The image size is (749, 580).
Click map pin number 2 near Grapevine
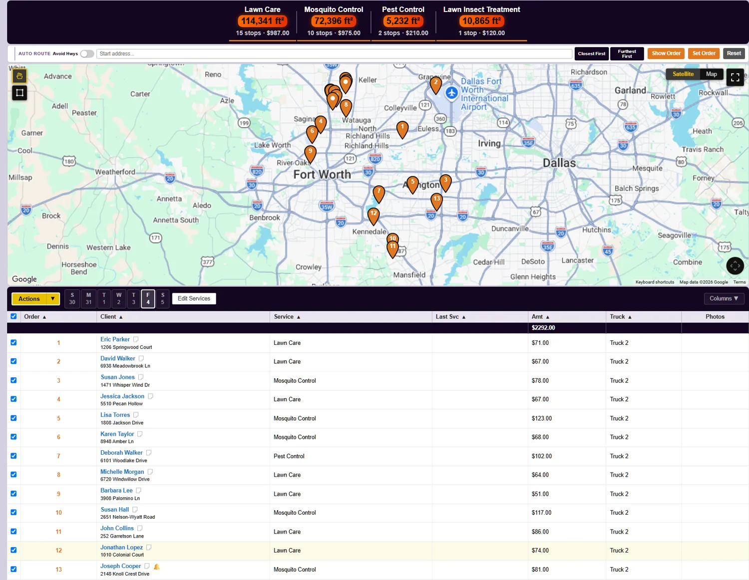[x=435, y=85]
